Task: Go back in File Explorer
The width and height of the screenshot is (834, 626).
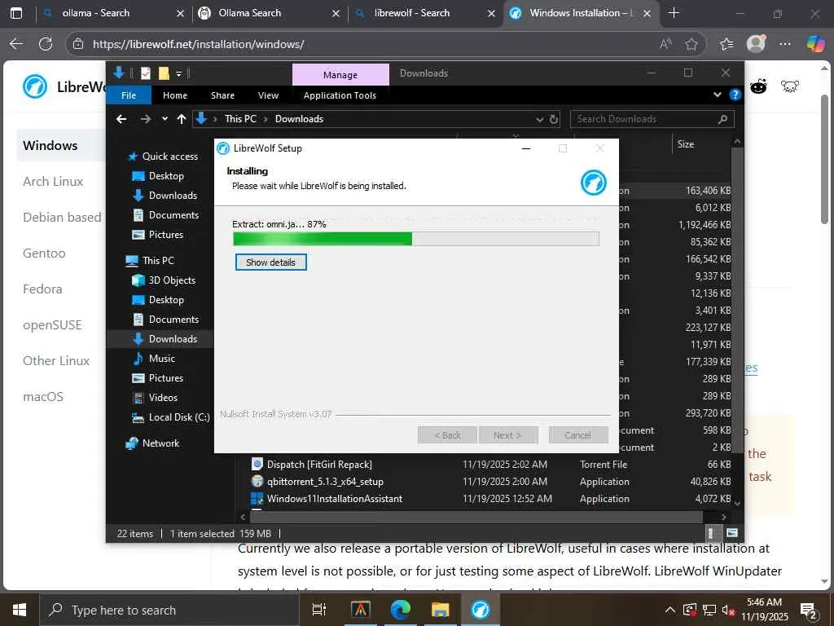Action: pos(121,119)
